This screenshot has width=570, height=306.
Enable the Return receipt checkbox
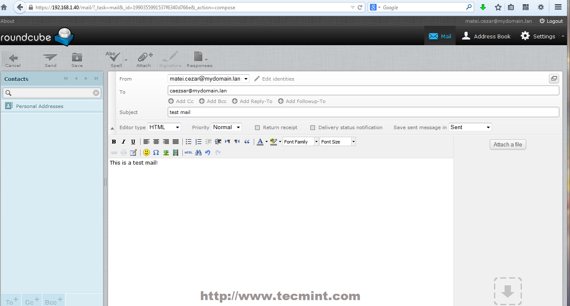(x=258, y=127)
